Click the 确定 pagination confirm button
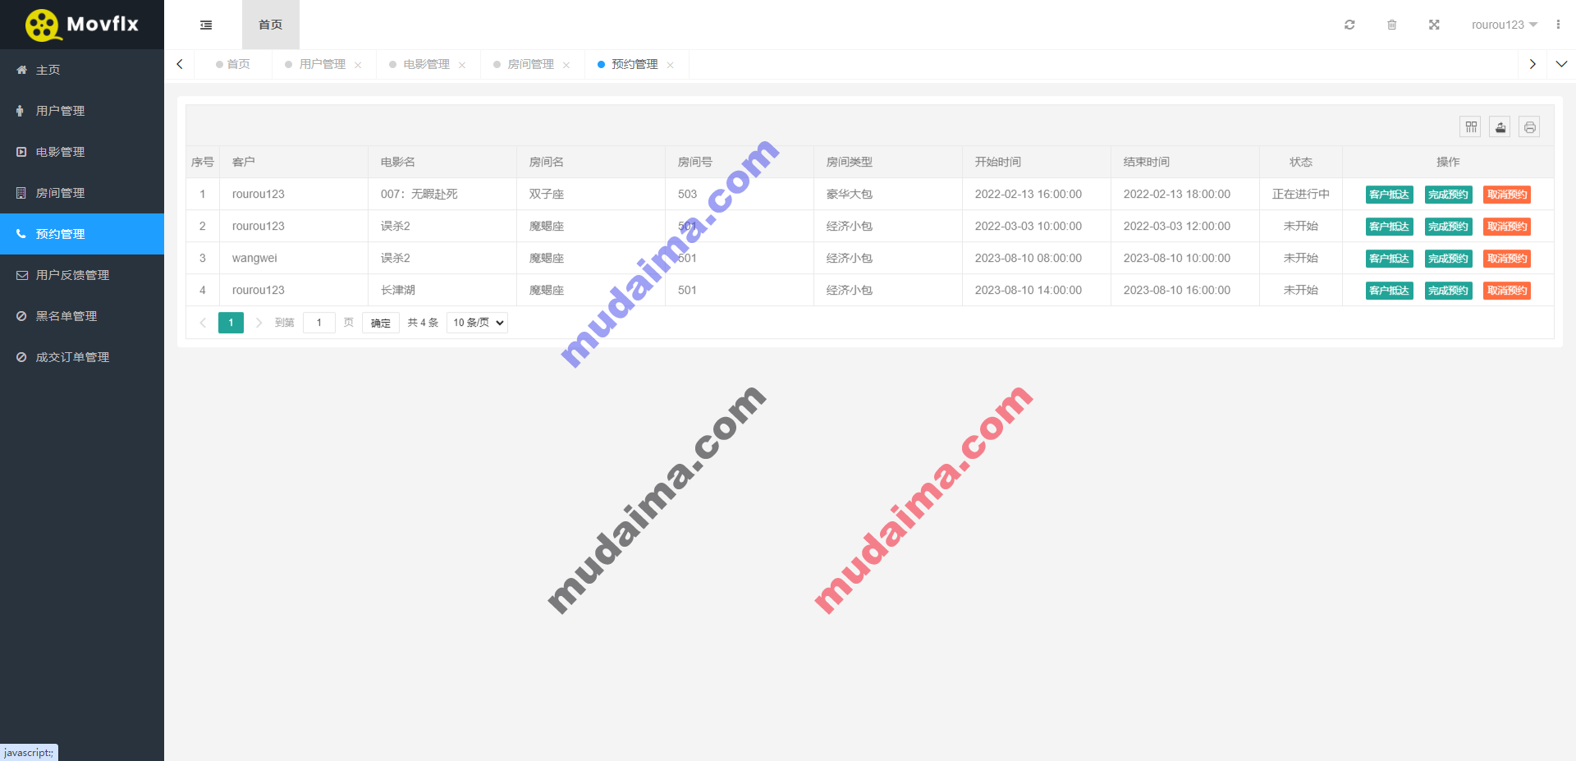1576x761 pixels. pyautogui.click(x=381, y=323)
